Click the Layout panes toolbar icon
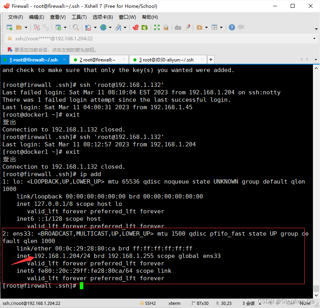Screen dimensions: 320x308 pyautogui.click(x=214, y=27)
